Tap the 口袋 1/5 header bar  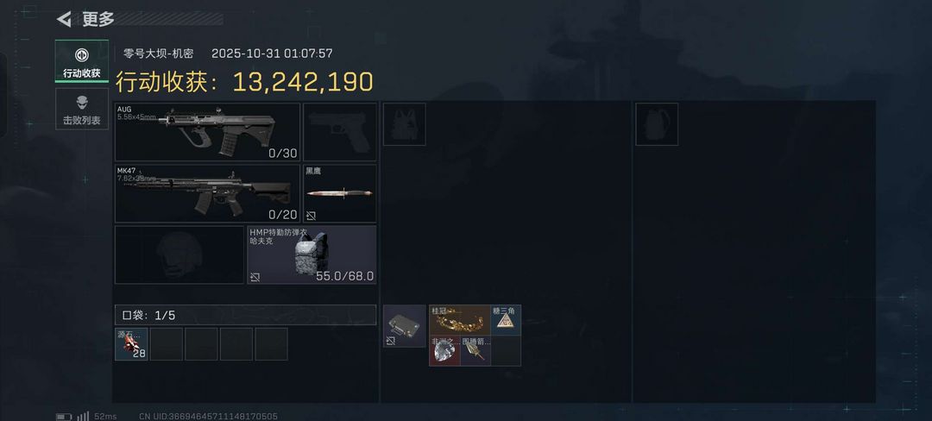[245, 315]
